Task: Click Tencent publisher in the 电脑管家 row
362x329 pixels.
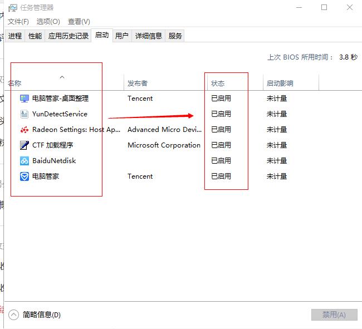Action: pos(140,176)
